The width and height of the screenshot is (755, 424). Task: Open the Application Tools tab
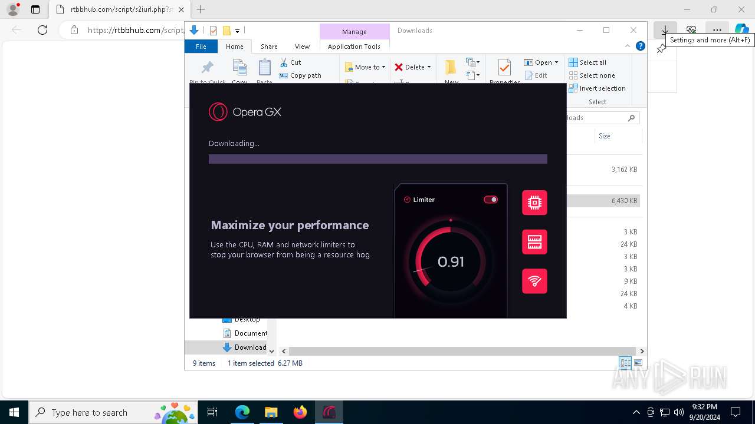[354, 47]
